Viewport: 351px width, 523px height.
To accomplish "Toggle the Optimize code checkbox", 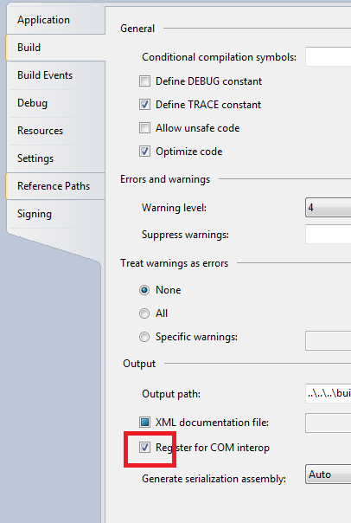I will click(144, 151).
